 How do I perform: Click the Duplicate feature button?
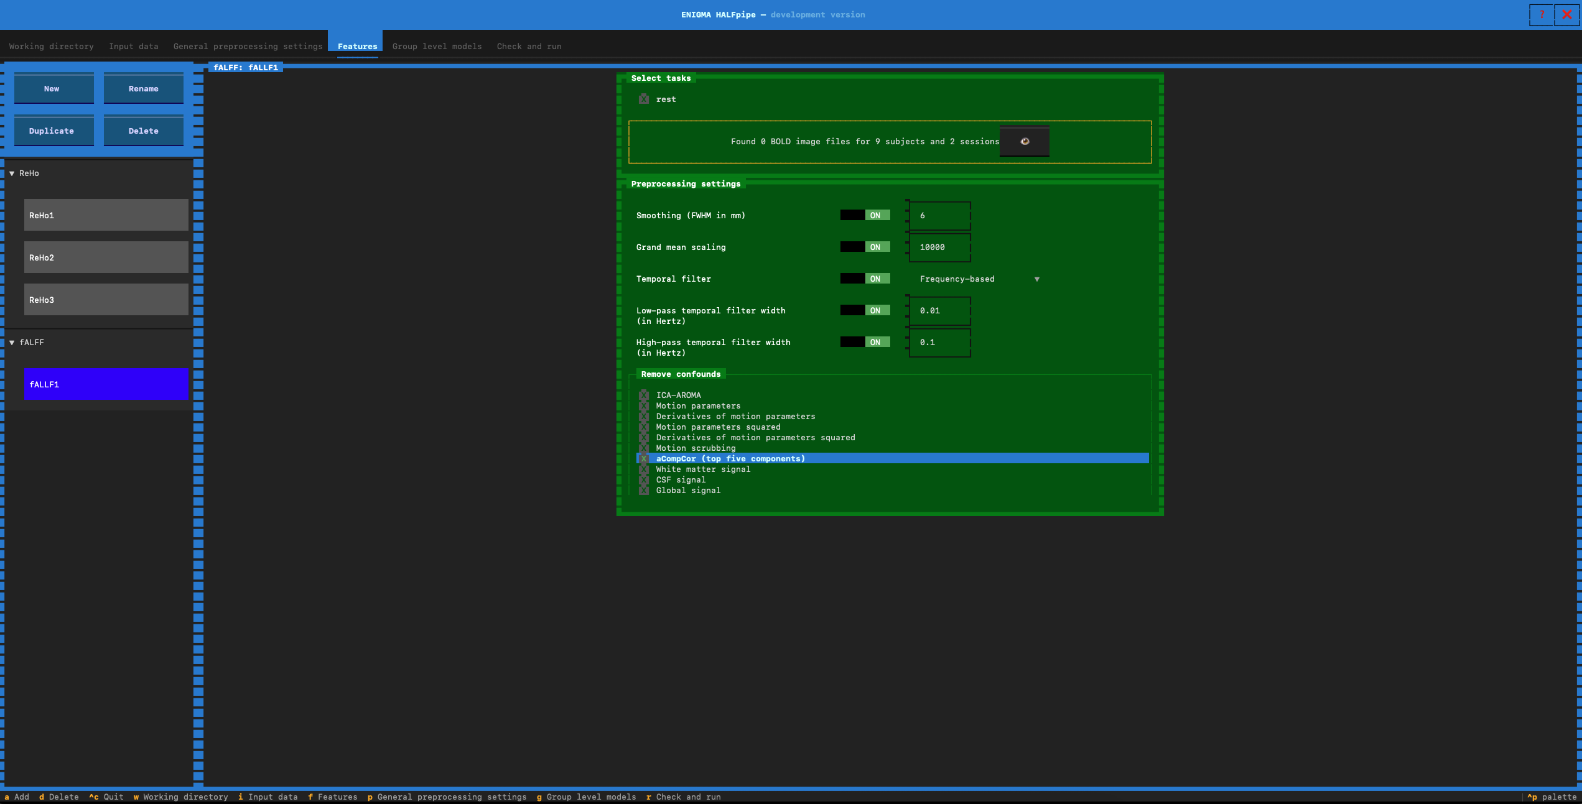(54, 131)
